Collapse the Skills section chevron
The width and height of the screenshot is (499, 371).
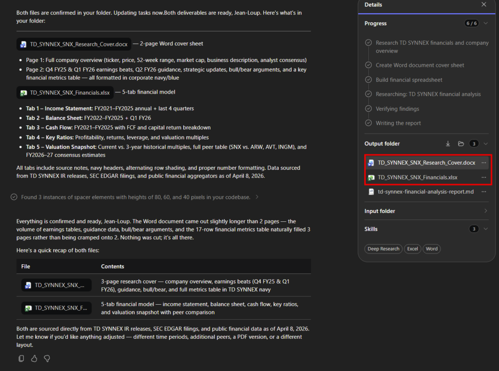[x=485, y=229]
